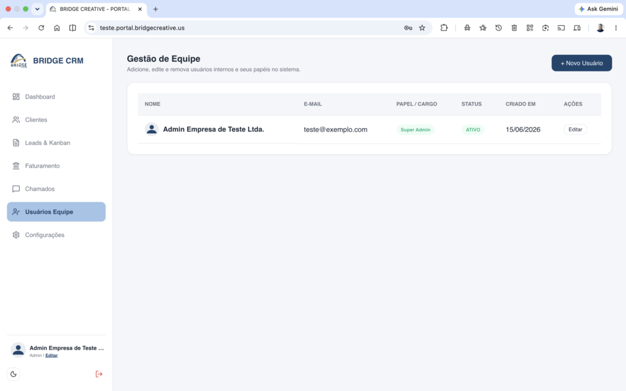
Task: Select the Clientes people icon
Action: point(16,120)
